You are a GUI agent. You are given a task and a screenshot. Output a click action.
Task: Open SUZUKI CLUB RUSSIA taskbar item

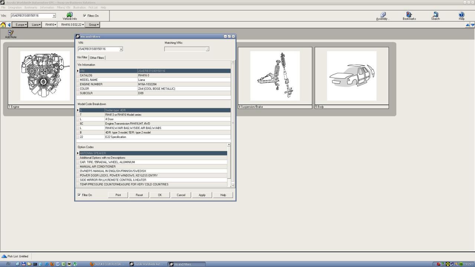point(108,264)
